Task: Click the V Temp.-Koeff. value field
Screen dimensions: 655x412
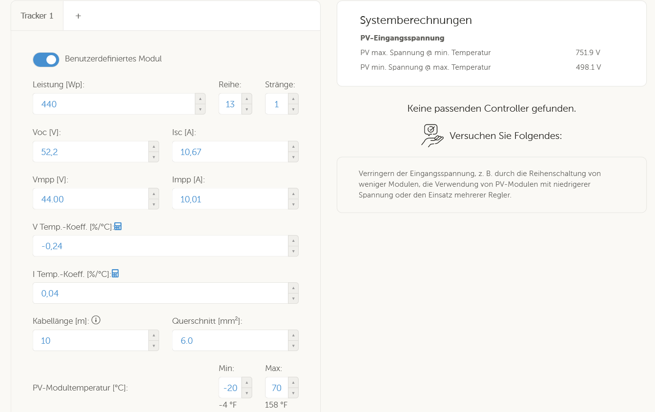Action: pos(161,246)
